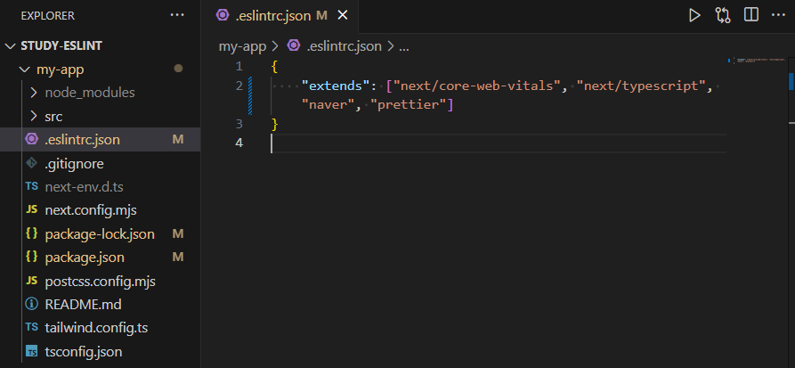This screenshot has width=795, height=368.
Task: Click .eslintrc.json in the breadcrumb path
Action: tap(344, 46)
